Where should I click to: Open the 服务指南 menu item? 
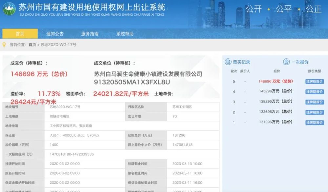(x=90, y=34)
